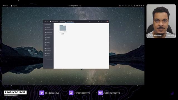Select the Geekbench folder in the file view

tap(63, 30)
